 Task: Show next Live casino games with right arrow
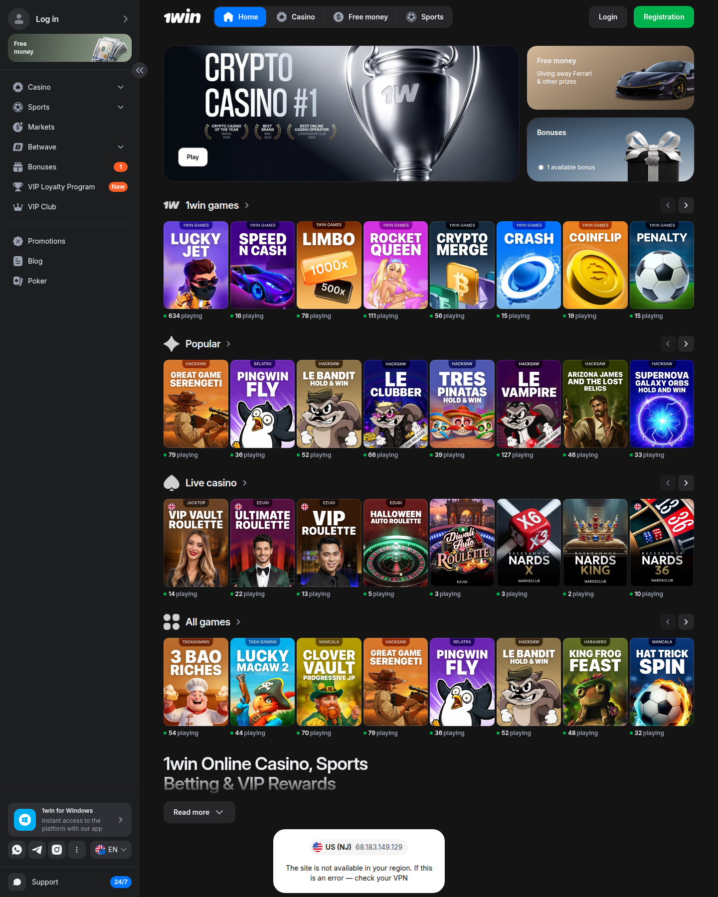tap(686, 483)
